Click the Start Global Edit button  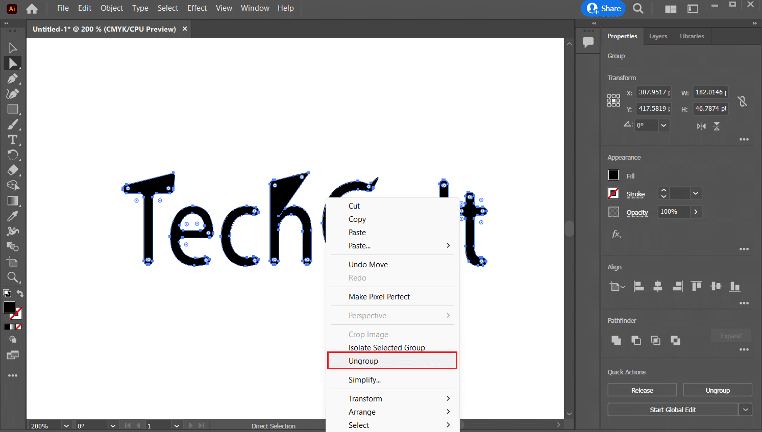(673, 409)
